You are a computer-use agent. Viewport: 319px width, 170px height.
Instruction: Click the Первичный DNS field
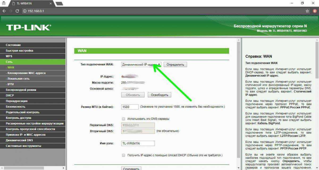pos(138,125)
